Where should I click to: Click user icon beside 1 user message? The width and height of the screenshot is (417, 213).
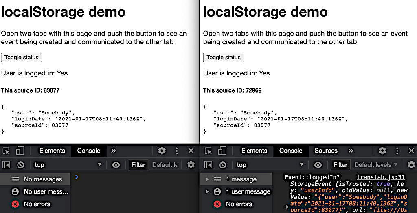pos(217,191)
